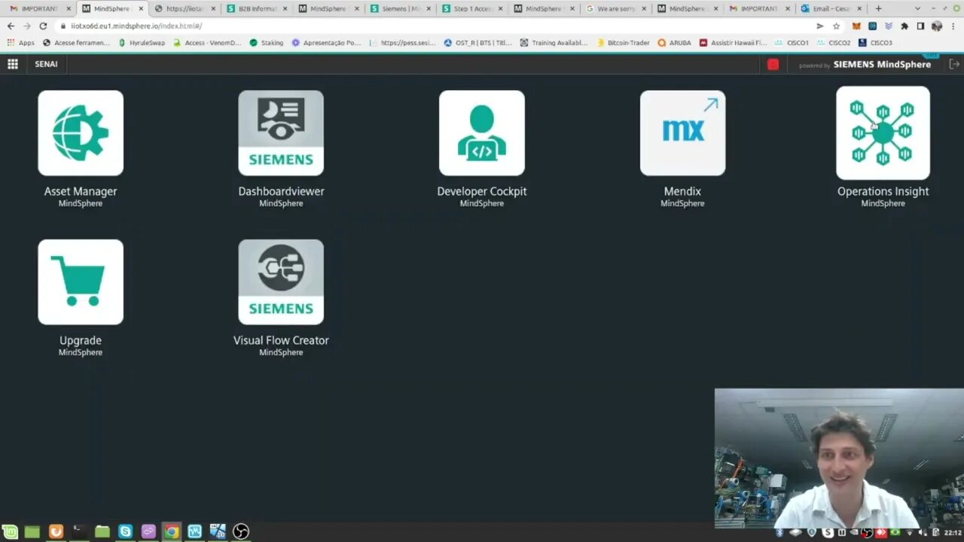Click the clock in the system tray
The image size is (964, 542).
pyautogui.click(x=952, y=532)
